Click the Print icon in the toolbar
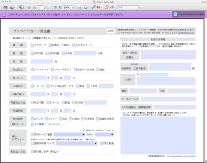Screen dimensions: 207x163 [x=5, y=7]
